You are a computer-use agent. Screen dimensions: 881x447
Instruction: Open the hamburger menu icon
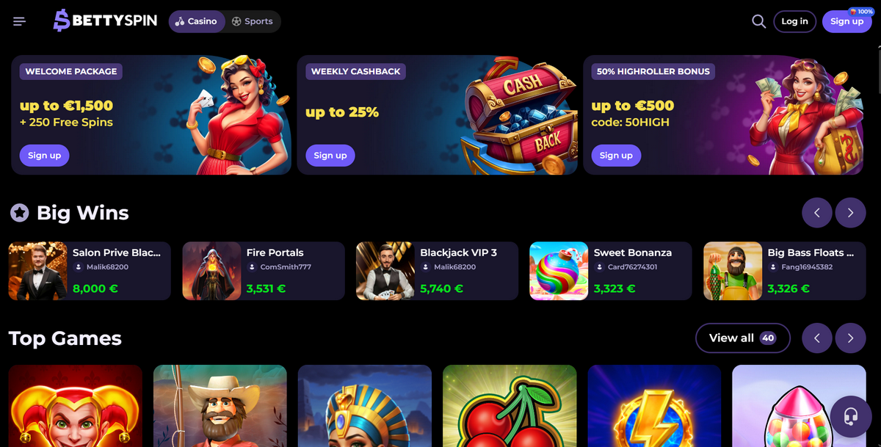coord(20,21)
